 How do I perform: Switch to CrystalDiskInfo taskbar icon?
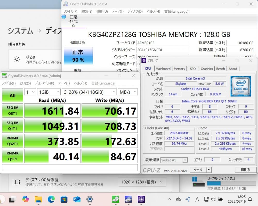[128, 199]
